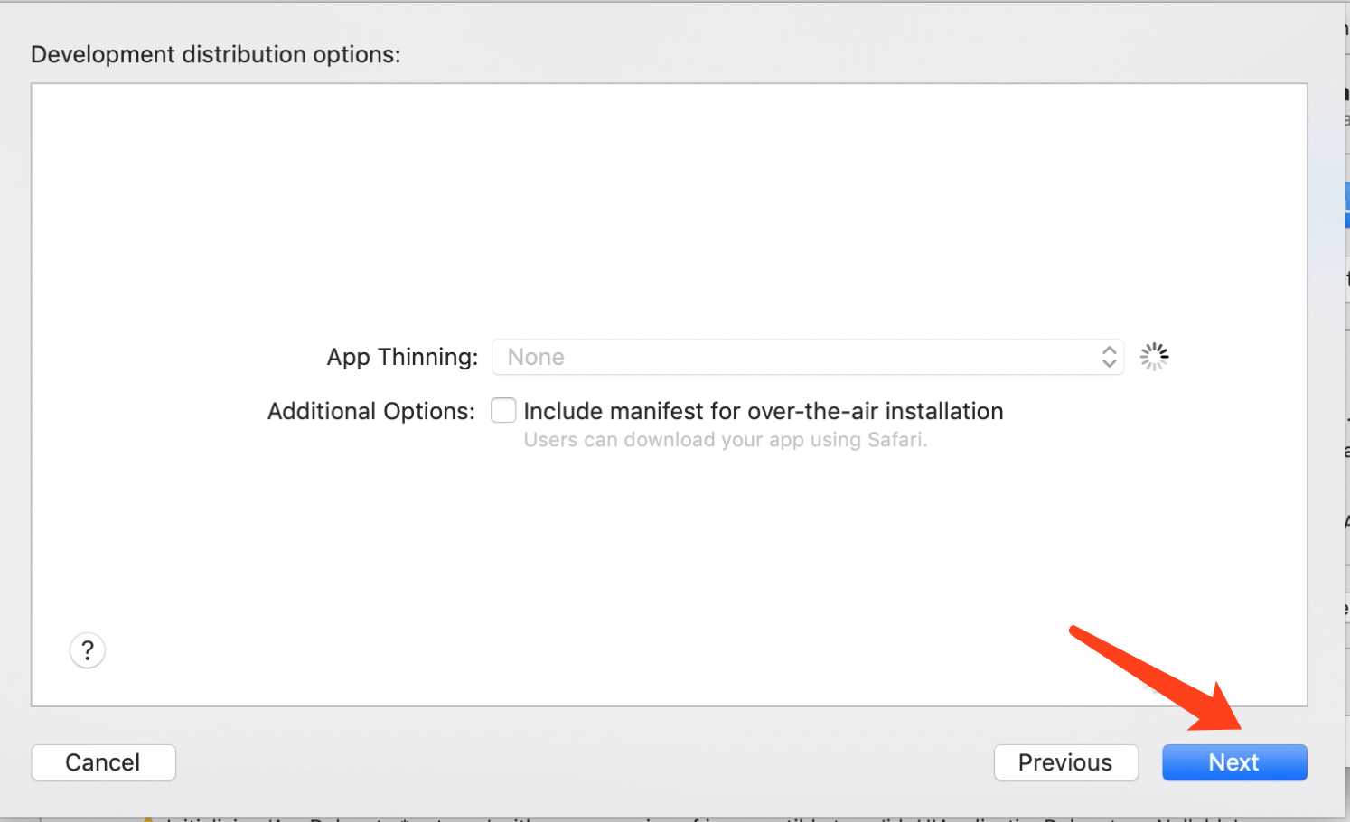The width and height of the screenshot is (1350, 822).
Task: Go back with the Previous button
Action: (1065, 762)
